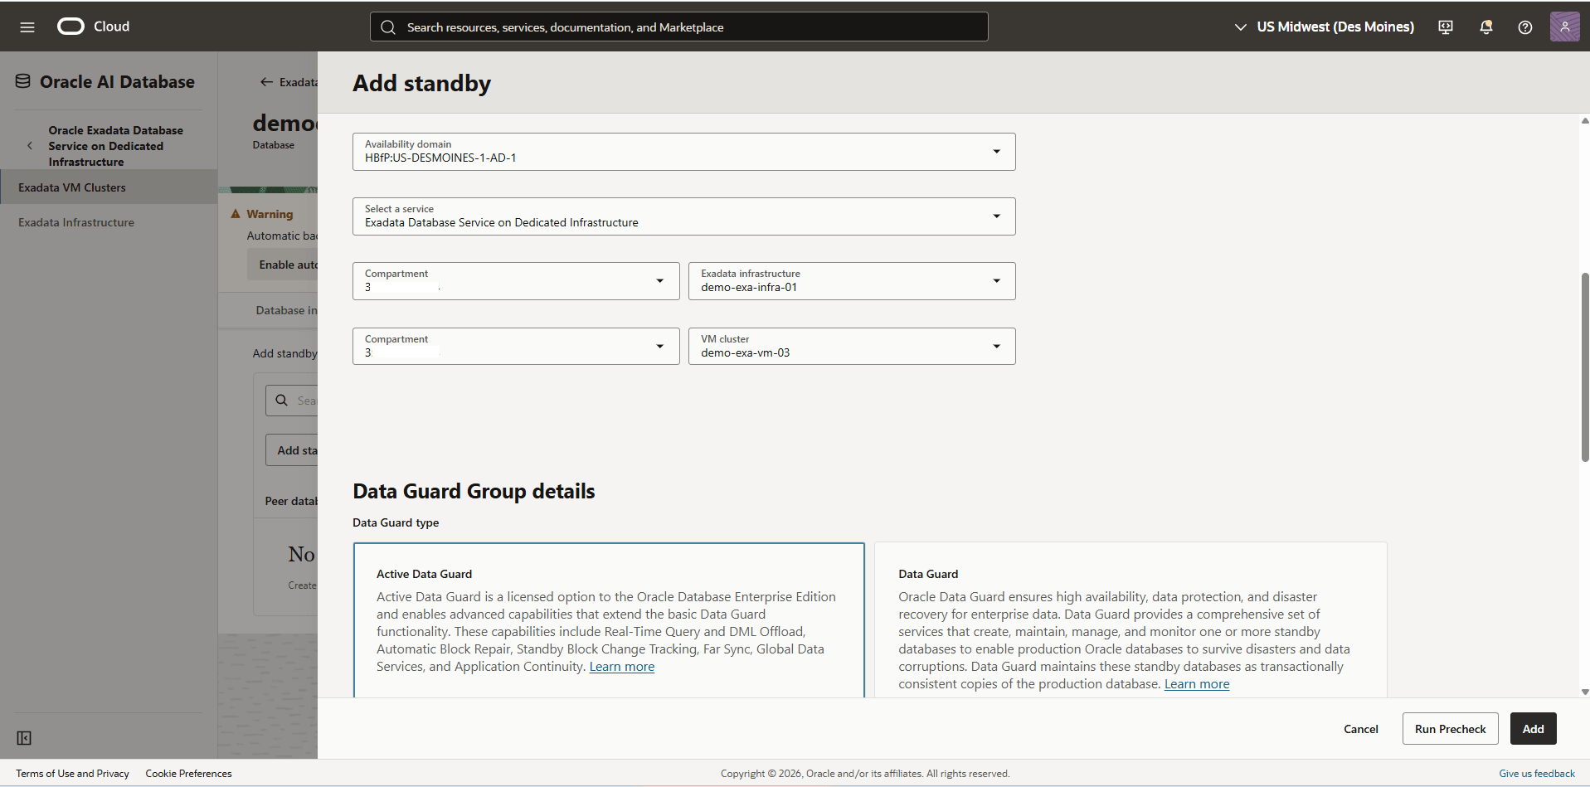Open Learn more under Active Data Guard

tap(621, 666)
